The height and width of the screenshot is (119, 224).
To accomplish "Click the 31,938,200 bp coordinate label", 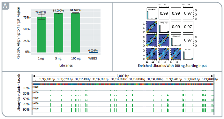I will (155, 79).
